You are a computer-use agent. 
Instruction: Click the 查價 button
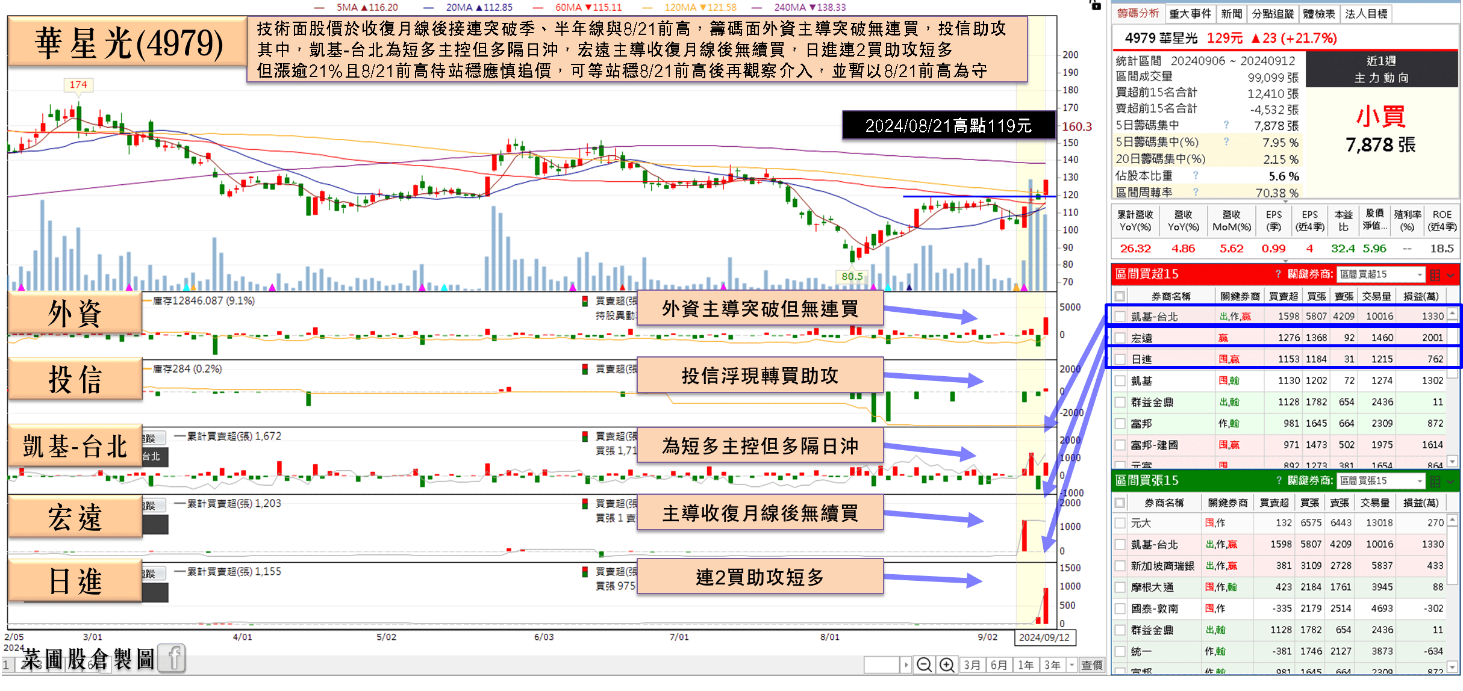coord(1092,665)
